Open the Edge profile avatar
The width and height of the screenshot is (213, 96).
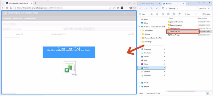pyautogui.click(x=122, y=8)
